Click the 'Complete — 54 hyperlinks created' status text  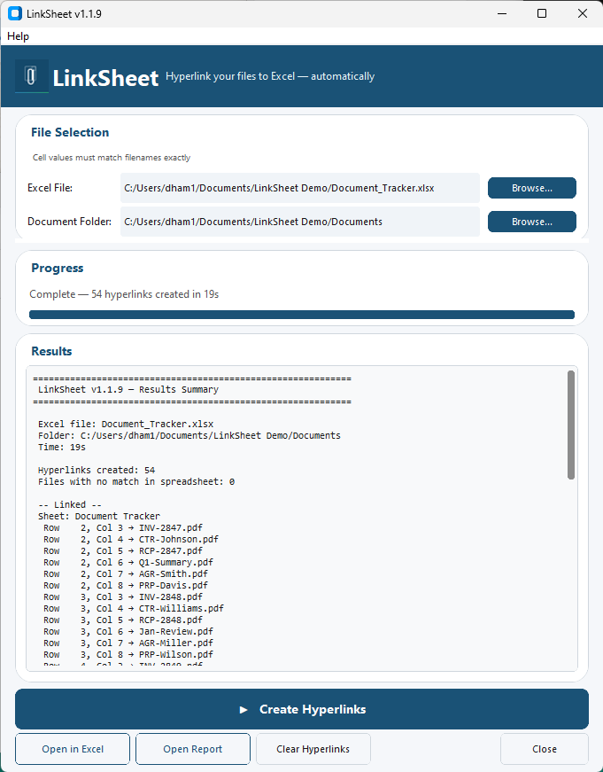pos(124,294)
